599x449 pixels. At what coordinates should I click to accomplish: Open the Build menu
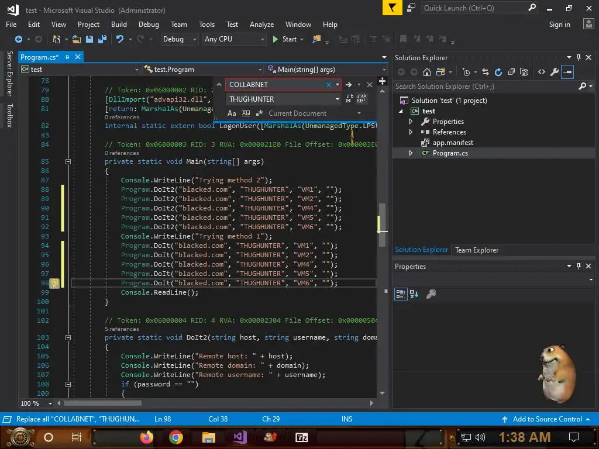[x=119, y=25]
